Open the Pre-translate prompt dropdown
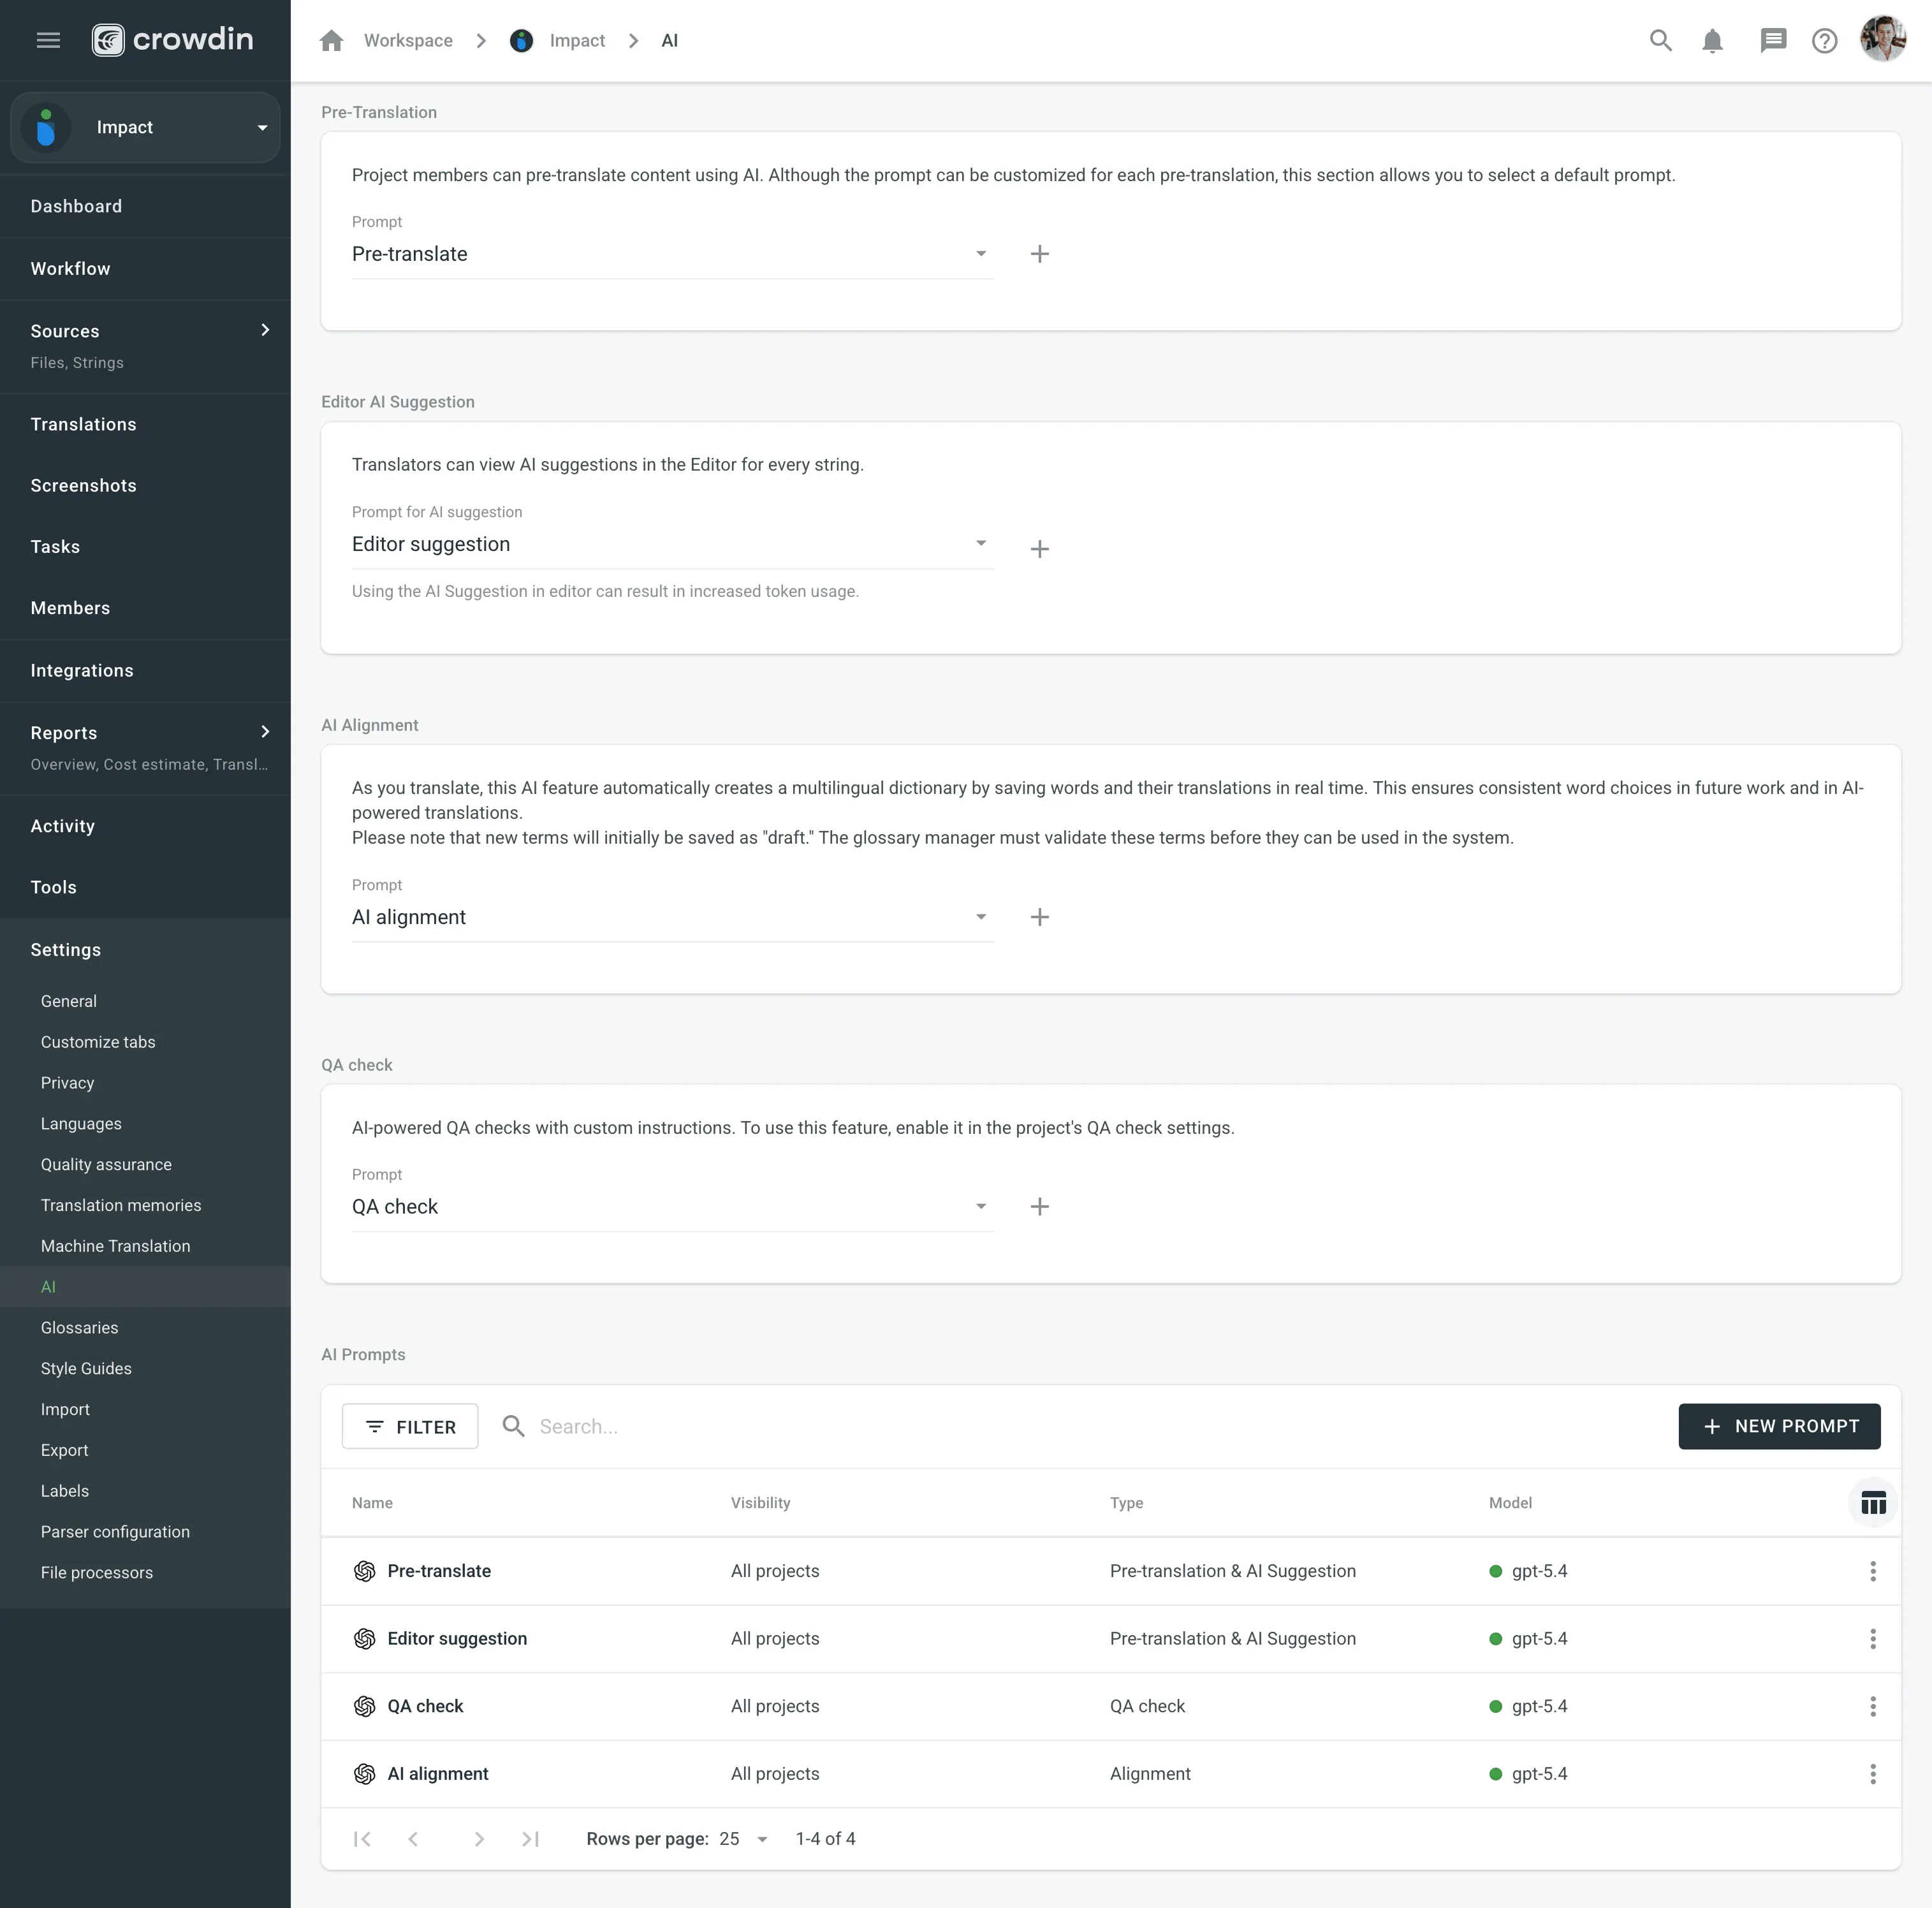Image resolution: width=1932 pixels, height=1908 pixels. click(x=671, y=254)
